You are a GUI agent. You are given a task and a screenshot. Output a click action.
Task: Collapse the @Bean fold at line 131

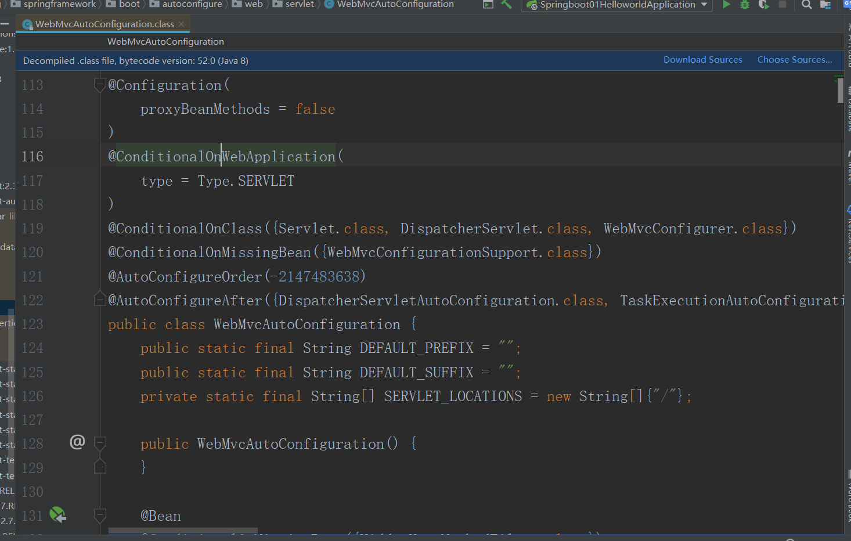coord(100,515)
